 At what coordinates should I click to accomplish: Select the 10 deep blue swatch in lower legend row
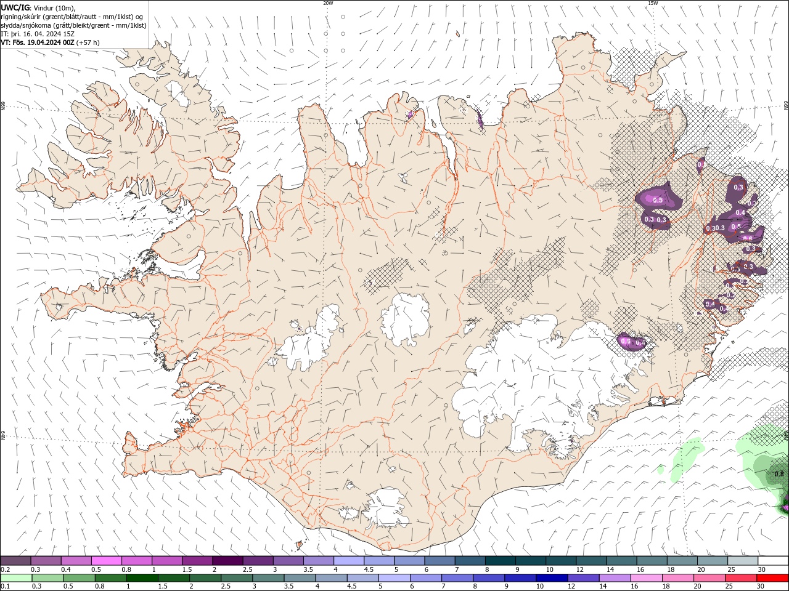coord(552,578)
